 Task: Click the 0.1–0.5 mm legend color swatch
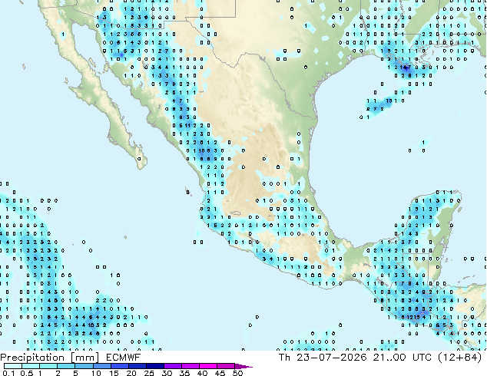pyautogui.click(x=13, y=366)
